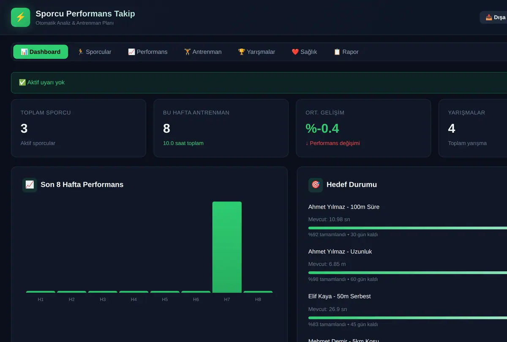Select the tall H7 bar in the chart

[227, 247]
